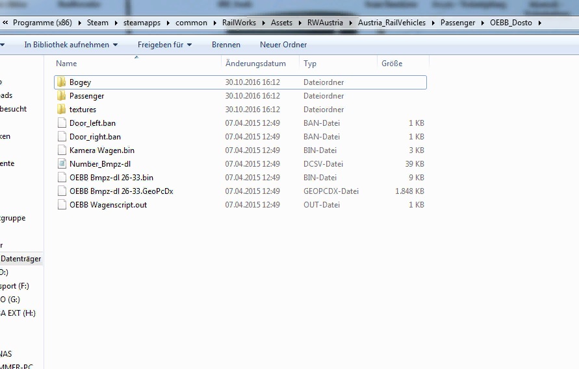
Task: Go to Programme (x86) in address bar
Action: coord(42,23)
